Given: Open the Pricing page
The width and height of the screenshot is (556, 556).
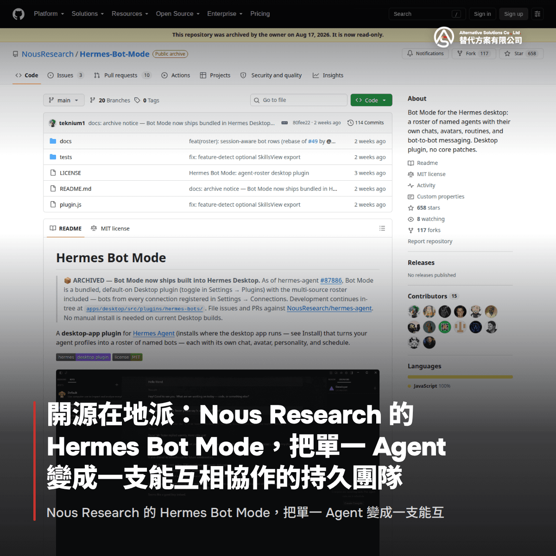Looking at the screenshot, I should pyautogui.click(x=260, y=14).
